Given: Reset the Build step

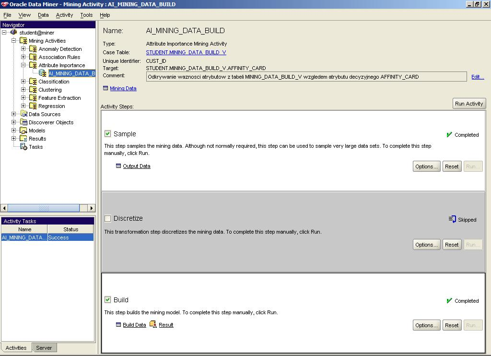Looking at the screenshot, I should (452, 325).
